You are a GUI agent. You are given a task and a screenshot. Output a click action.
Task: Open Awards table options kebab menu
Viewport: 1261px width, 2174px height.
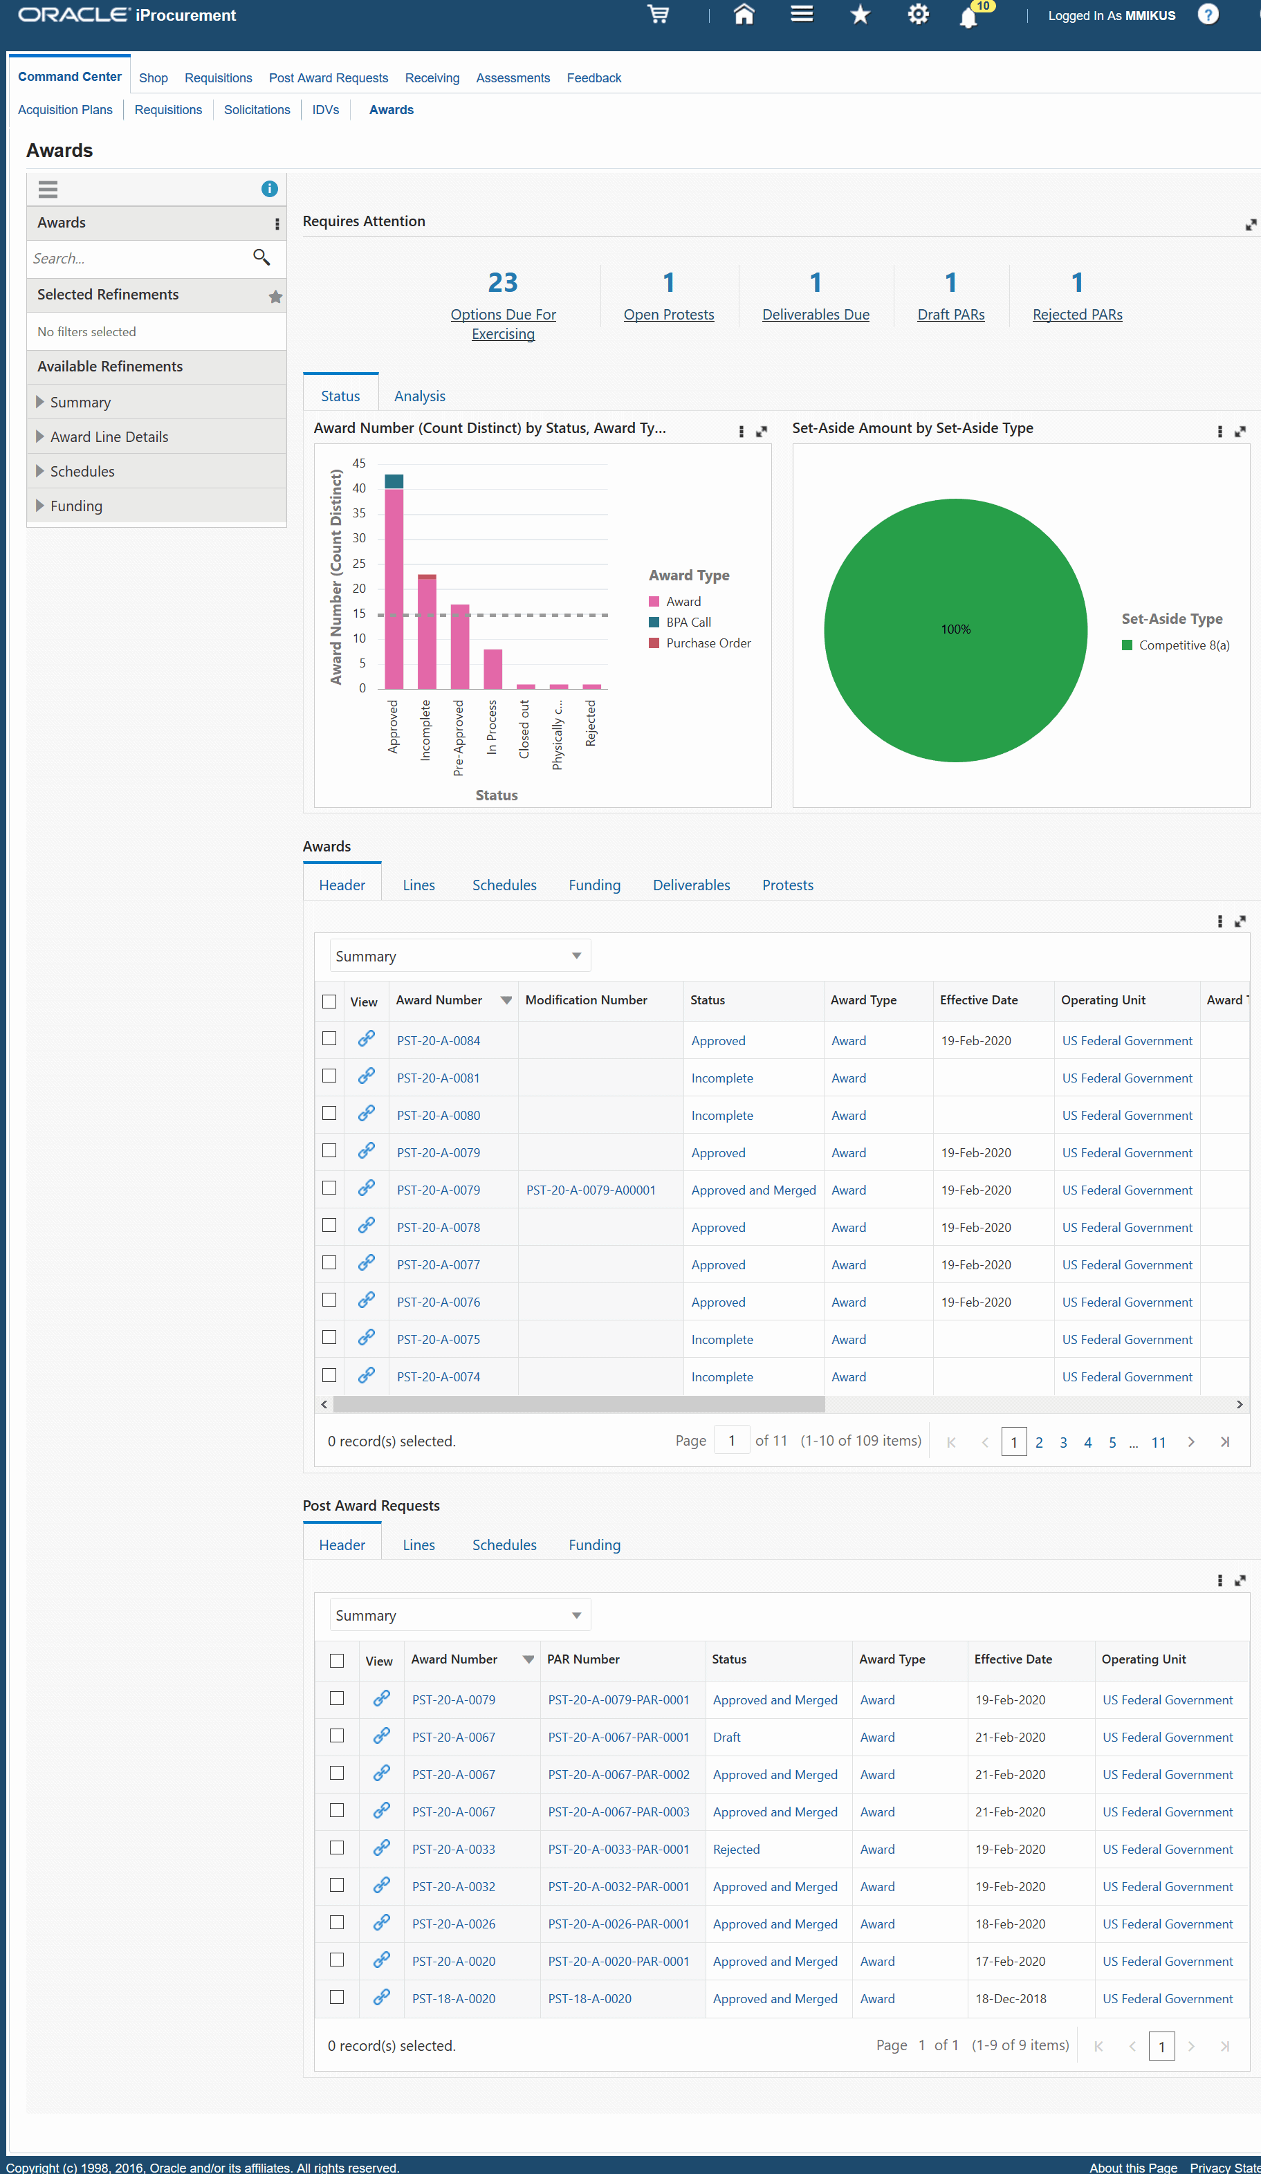pyautogui.click(x=1219, y=921)
